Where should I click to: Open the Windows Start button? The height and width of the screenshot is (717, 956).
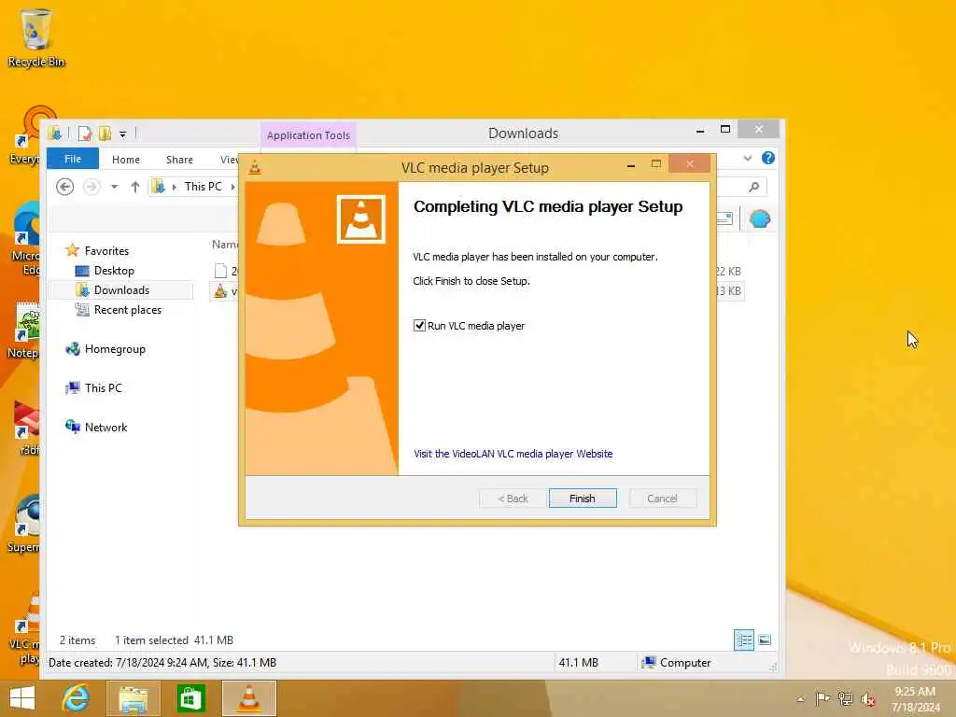click(22, 698)
